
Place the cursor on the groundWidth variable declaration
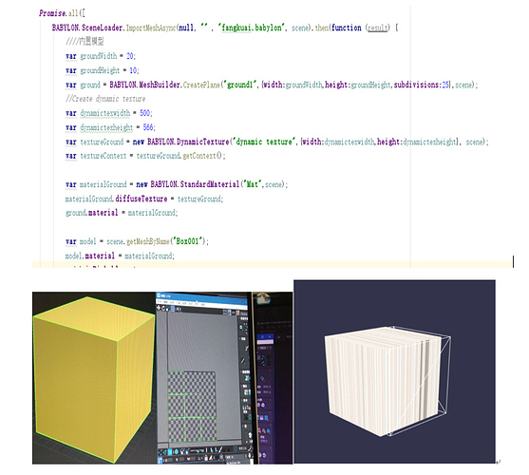point(99,56)
